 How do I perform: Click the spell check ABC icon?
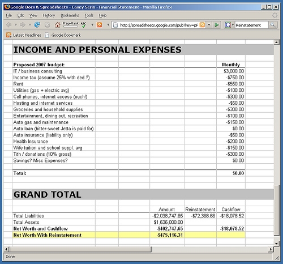click(x=83, y=25)
